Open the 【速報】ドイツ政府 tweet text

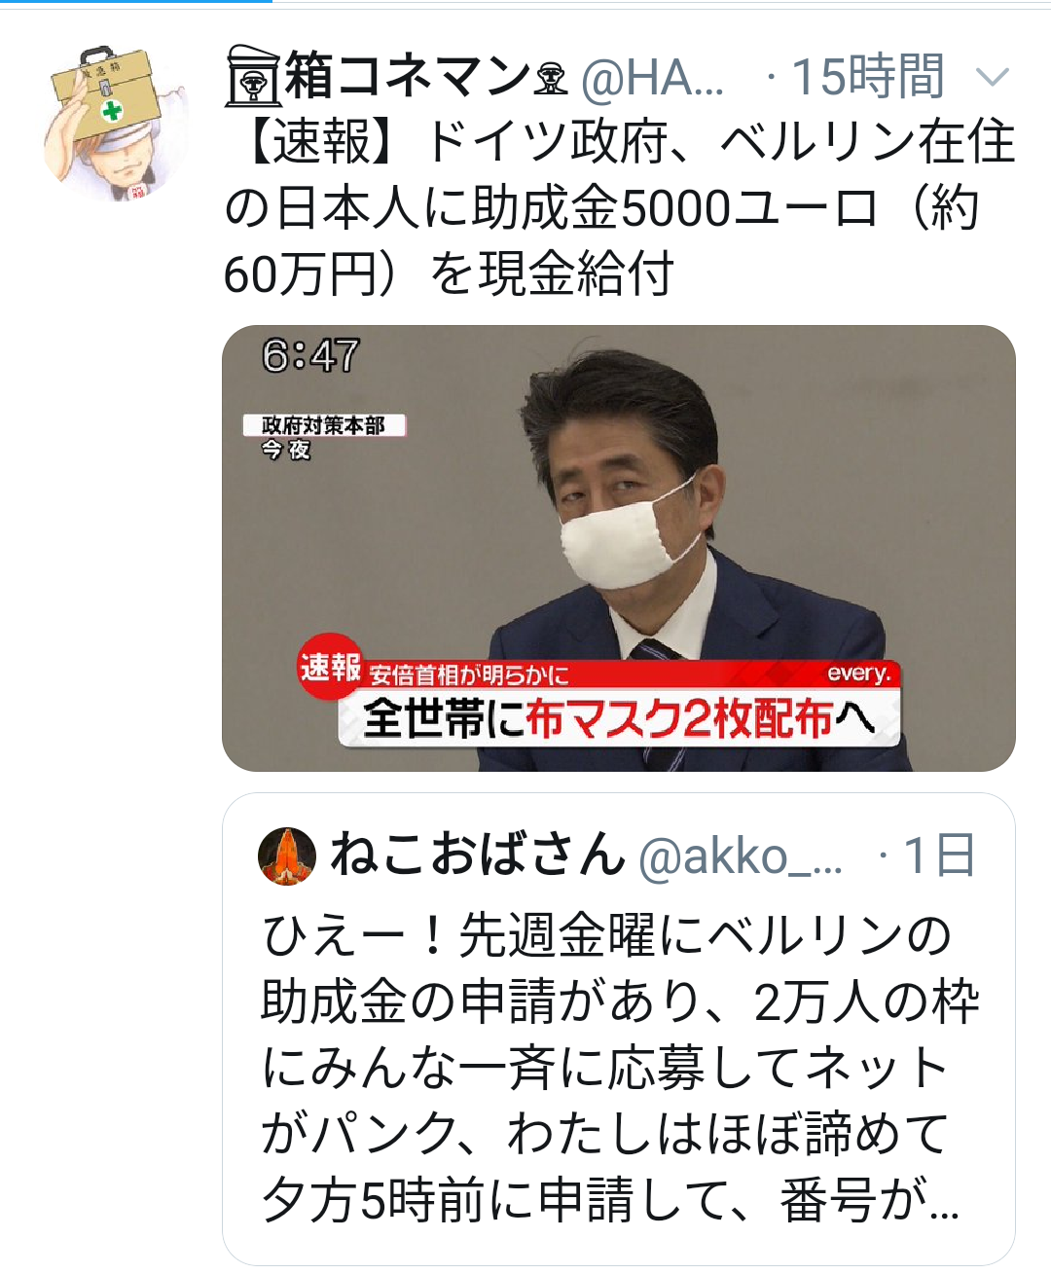[620, 207]
